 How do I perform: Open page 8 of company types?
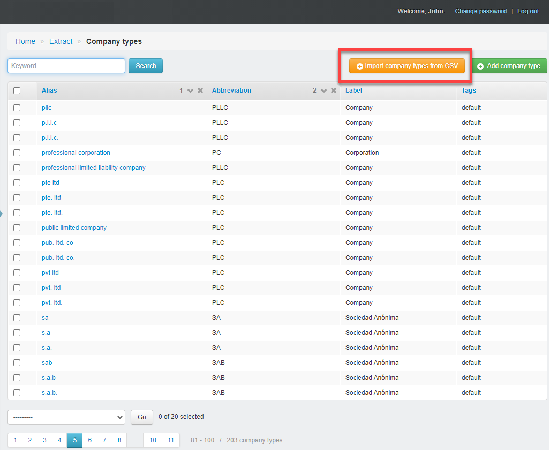[119, 440]
